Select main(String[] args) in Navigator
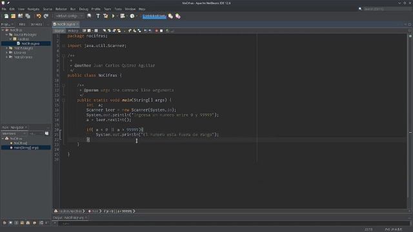The height and width of the screenshot is (232, 413). click(26, 148)
